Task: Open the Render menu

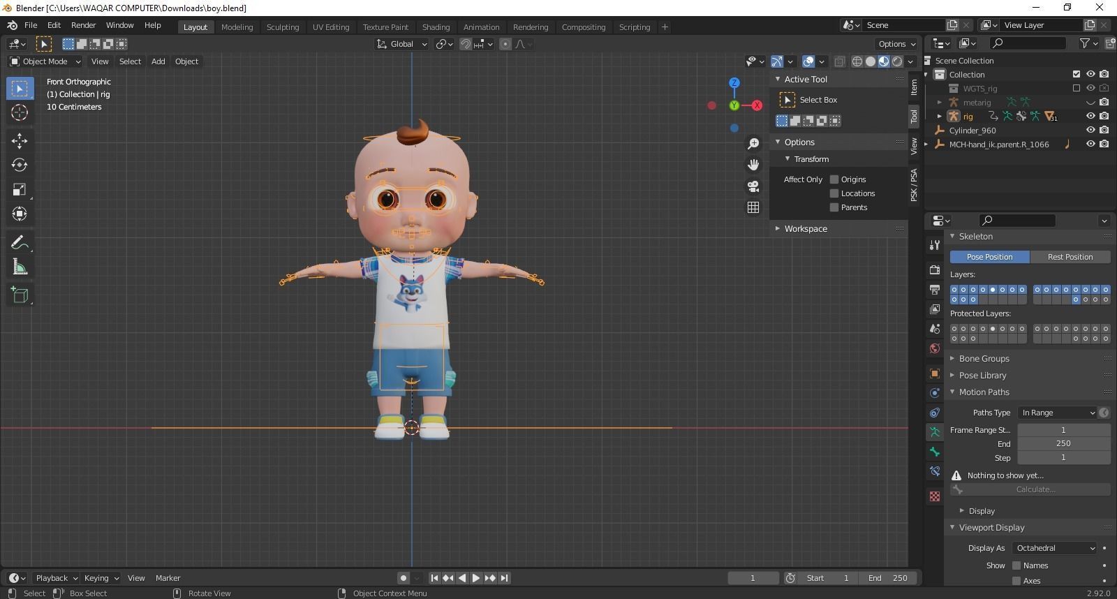Action: 83,25
